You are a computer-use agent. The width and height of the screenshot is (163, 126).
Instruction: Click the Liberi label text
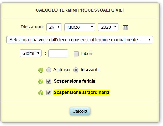pos(87,54)
